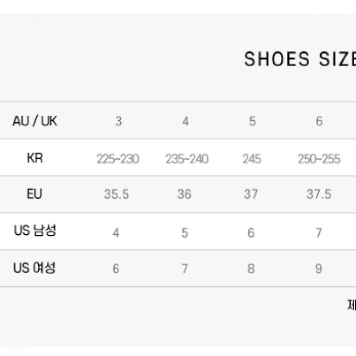Click EU size 36 cell
Image resolution: width=356 pixels, height=356 pixels.
point(184,195)
